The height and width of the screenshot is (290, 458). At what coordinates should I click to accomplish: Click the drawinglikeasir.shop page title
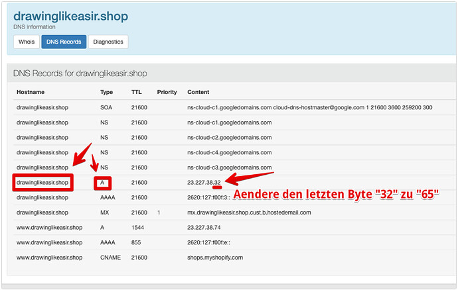click(x=70, y=16)
